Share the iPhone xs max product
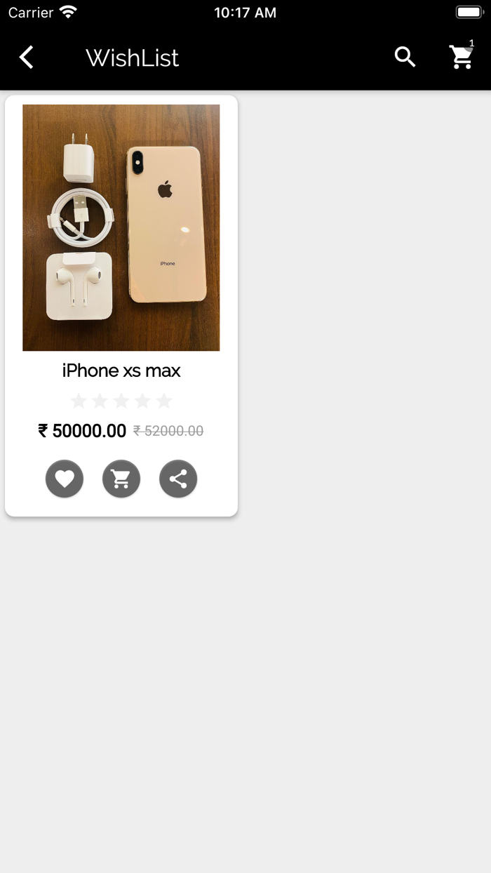The height and width of the screenshot is (873, 491). 178,479
